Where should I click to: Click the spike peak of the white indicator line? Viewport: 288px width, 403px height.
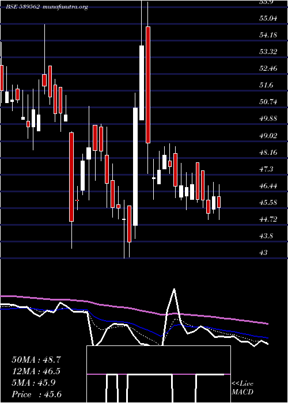point(175,290)
